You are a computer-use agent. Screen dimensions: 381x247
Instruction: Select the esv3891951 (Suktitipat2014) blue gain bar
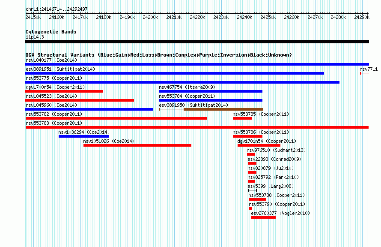tap(175, 73)
